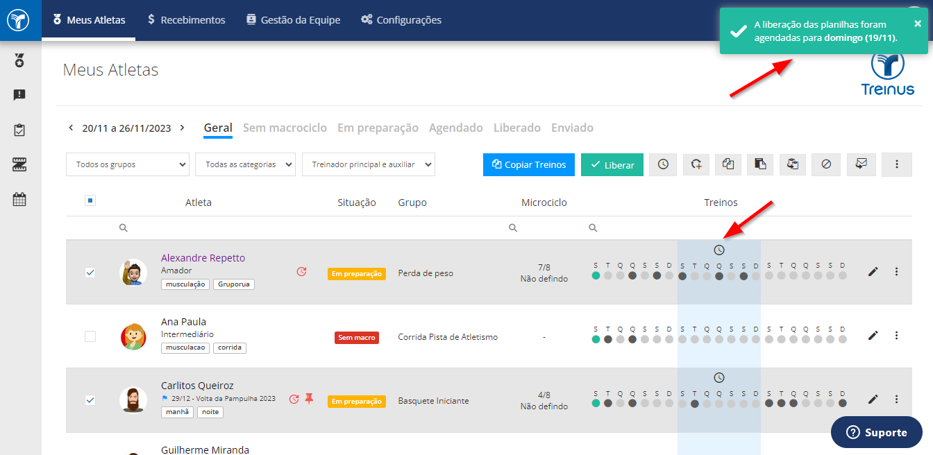Click the renewal cycle icon for Carlitos Queiroz
933x455 pixels.
click(x=294, y=399)
